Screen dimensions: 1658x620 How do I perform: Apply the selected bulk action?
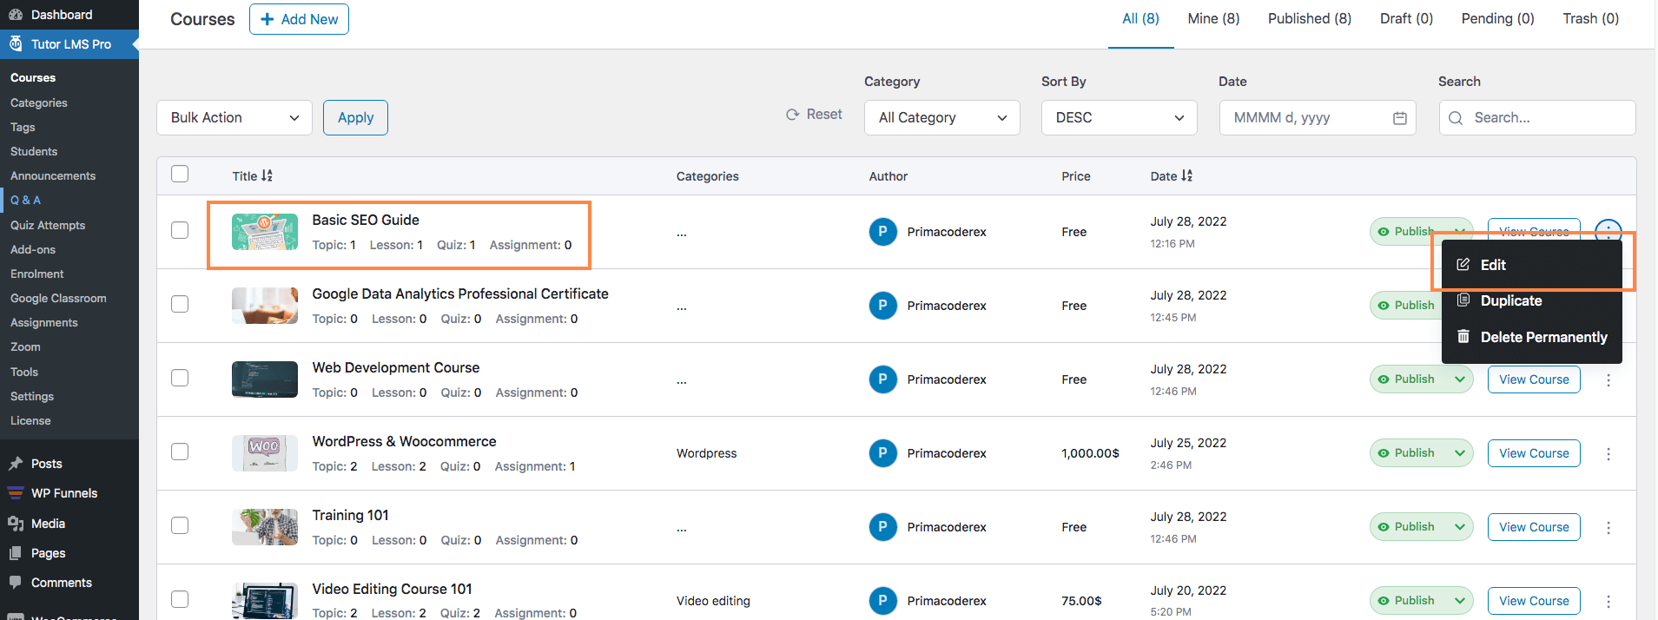pyautogui.click(x=355, y=118)
